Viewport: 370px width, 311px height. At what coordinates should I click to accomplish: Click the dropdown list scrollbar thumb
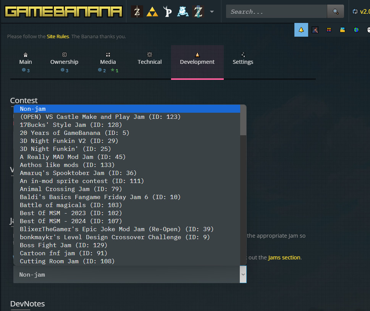click(x=243, y=120)
